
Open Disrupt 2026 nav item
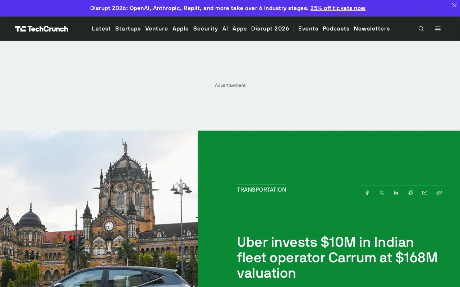pos(270,29)
